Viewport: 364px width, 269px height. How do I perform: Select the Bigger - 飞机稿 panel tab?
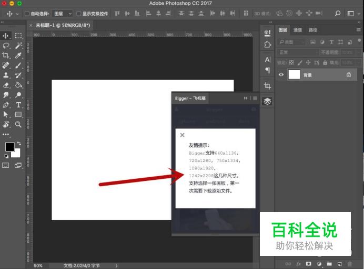190,99
